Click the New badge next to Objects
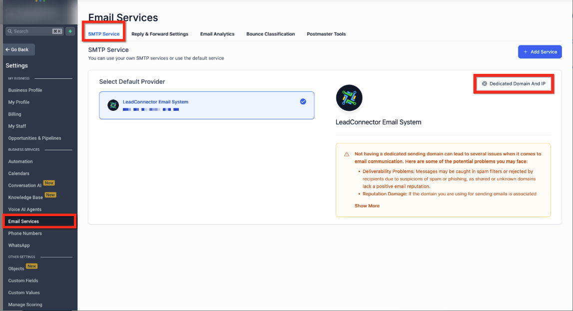 31,266
